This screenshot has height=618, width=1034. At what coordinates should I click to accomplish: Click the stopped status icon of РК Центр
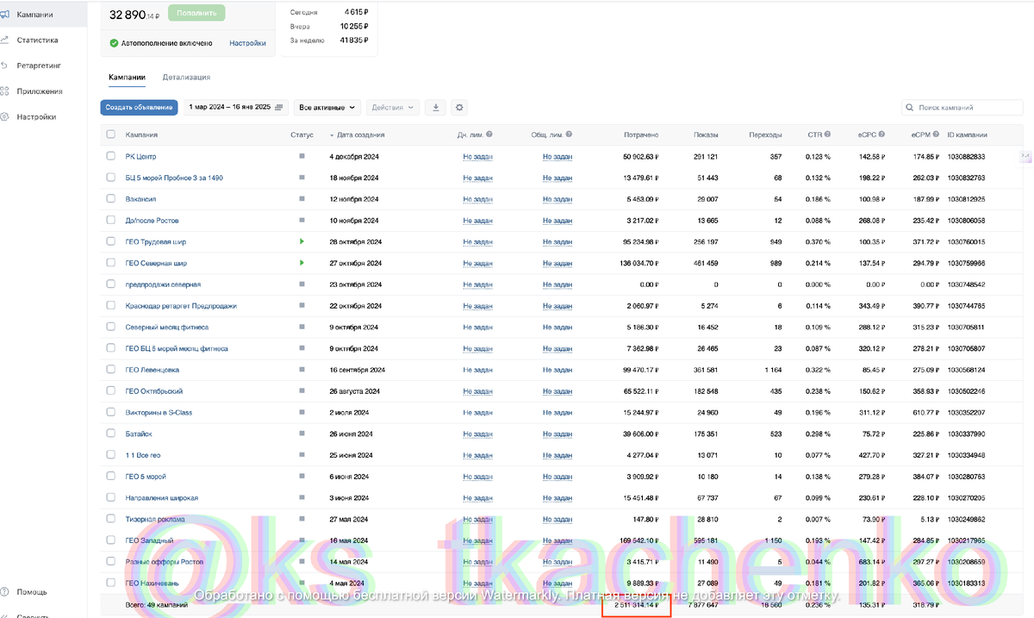pyautogui.click(x=302, y=156)
